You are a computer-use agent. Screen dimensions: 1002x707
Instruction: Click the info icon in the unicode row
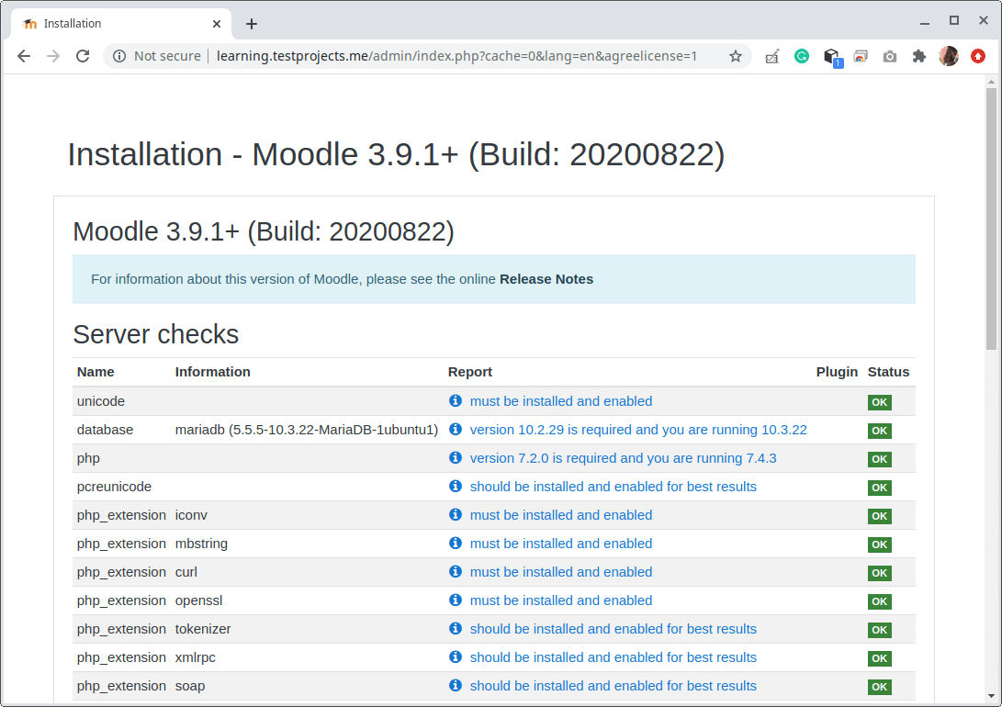point(455,401)
